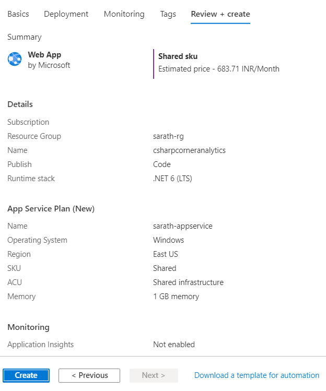The width and height of the screenshot is (326, 391).
Task: Click the 1 GB memory value
Action: point(176,297)
